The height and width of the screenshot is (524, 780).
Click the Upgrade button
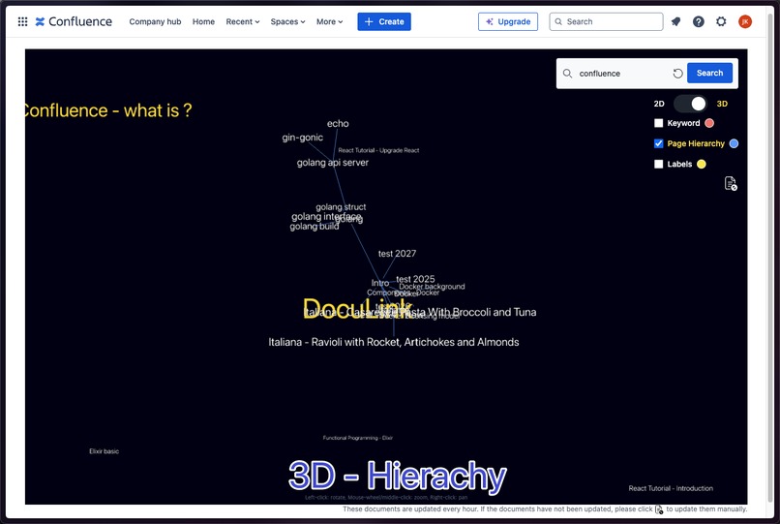[508, 21]
